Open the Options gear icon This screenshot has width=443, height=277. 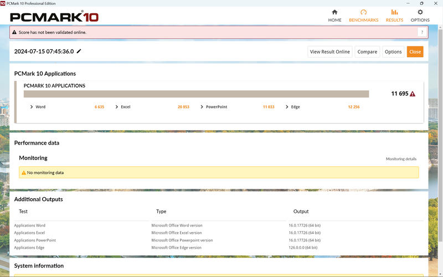[x=420, y=12]
